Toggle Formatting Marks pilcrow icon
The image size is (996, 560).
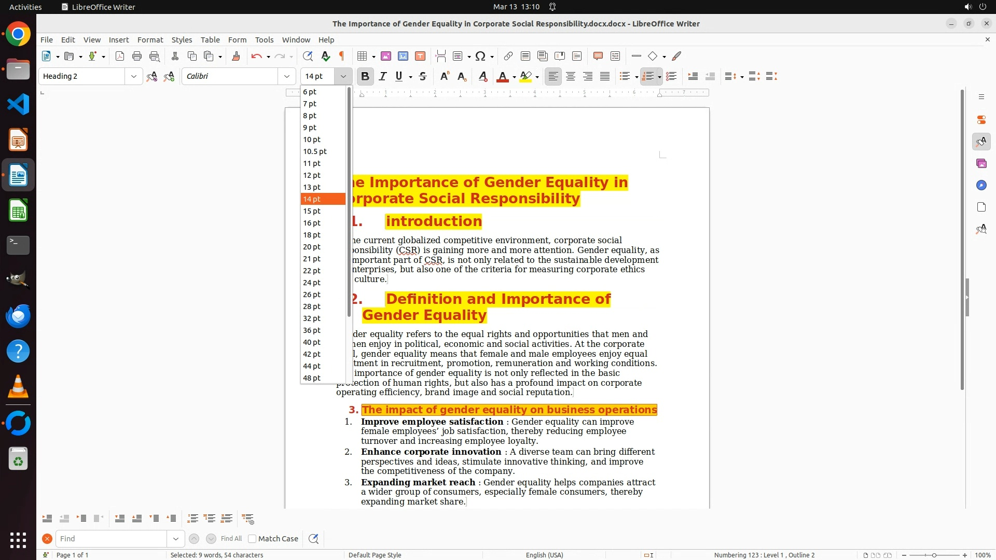(342, 56)
